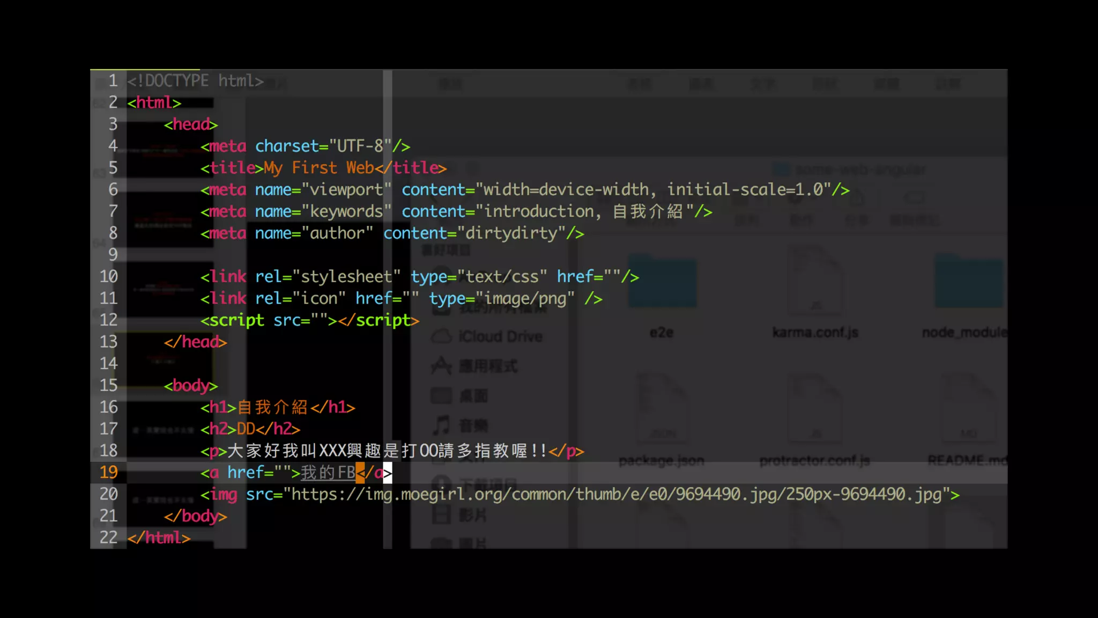The image size is (1098, 618).
Task: Place the cursor in the My First Web title text
Action: pyautogui.click(x=318, y=168)
